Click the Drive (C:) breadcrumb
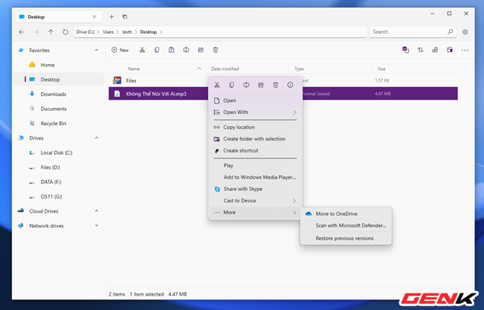Image resolution: width=484 pixels, height=310 pixels. (85, 32)
